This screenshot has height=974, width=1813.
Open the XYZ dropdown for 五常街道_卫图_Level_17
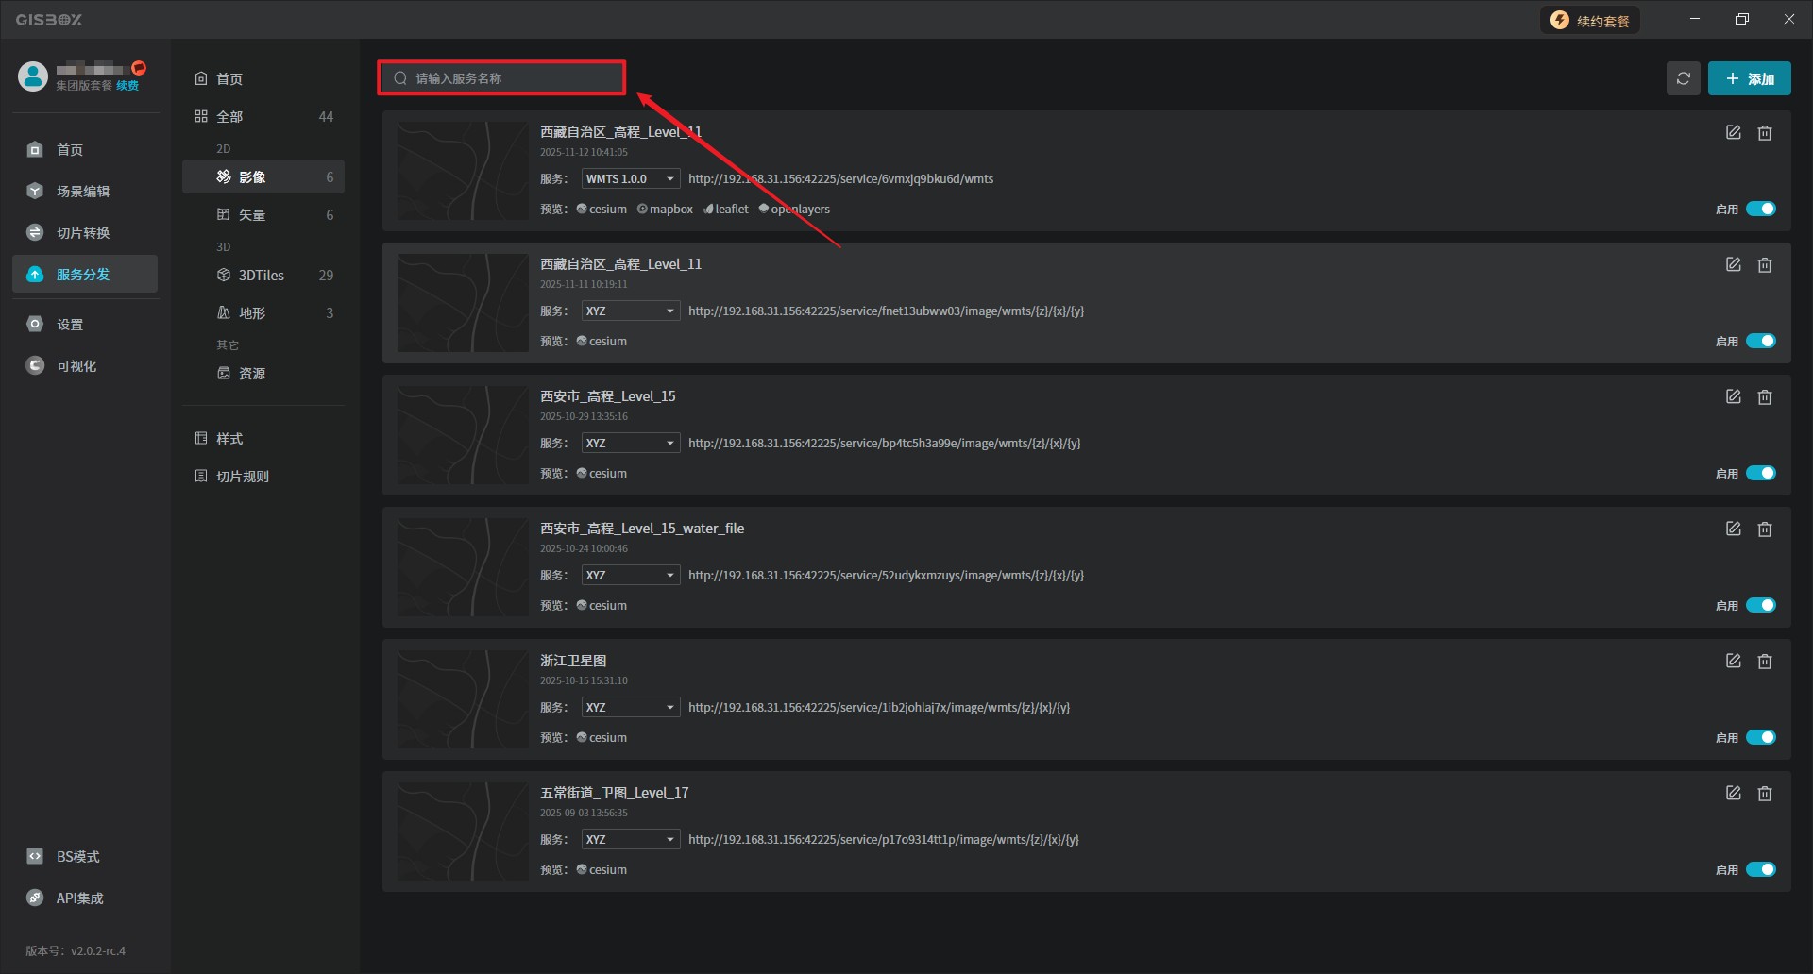630,840
